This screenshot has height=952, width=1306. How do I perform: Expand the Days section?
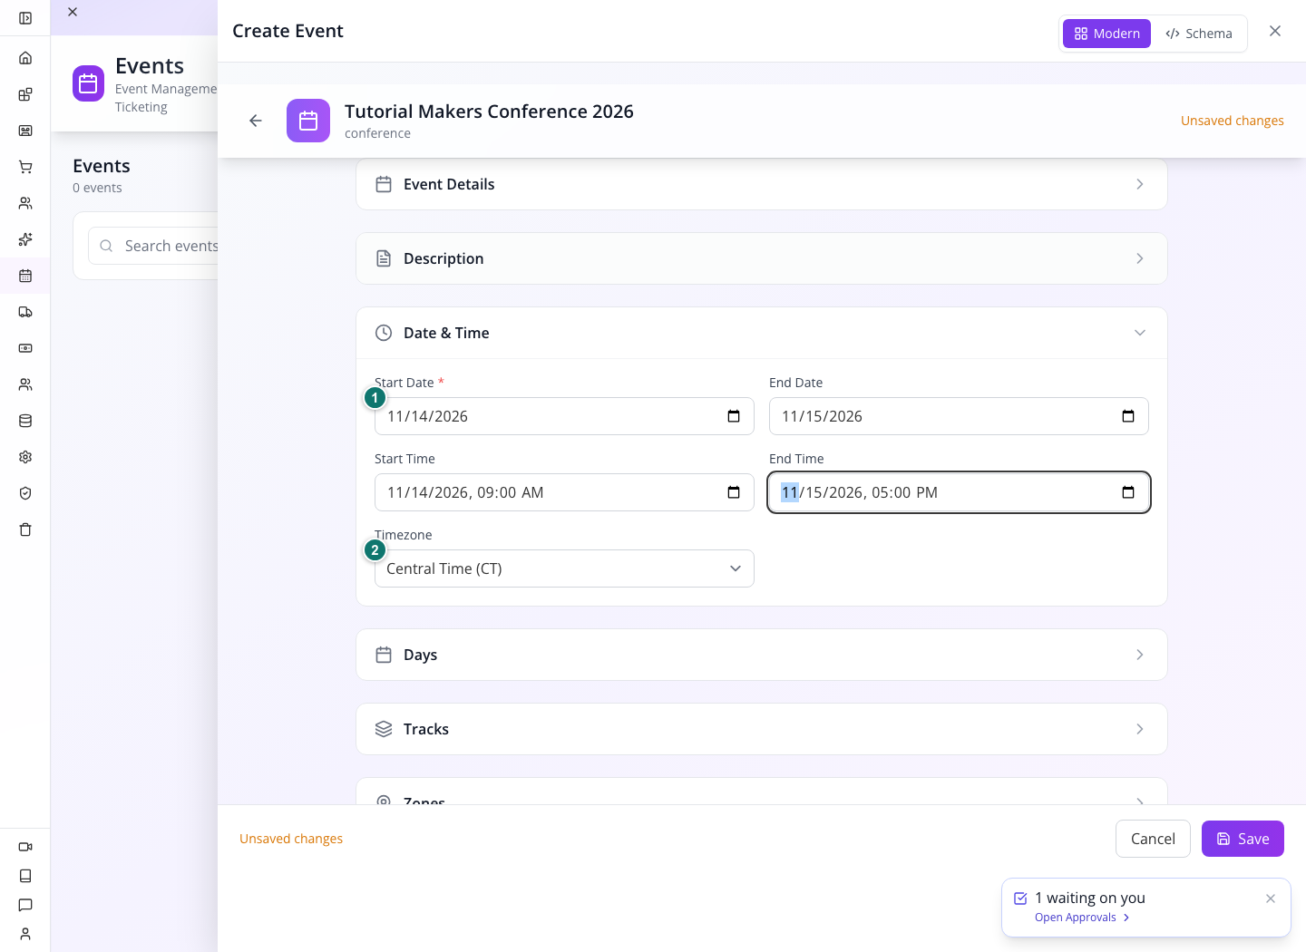pyautogui.click(x=762, y=655)
